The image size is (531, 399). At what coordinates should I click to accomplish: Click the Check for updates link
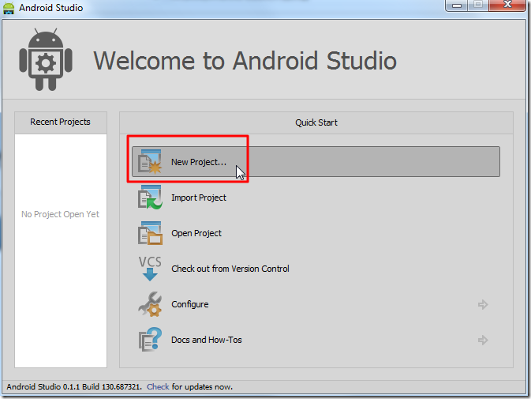pos(158,387)
